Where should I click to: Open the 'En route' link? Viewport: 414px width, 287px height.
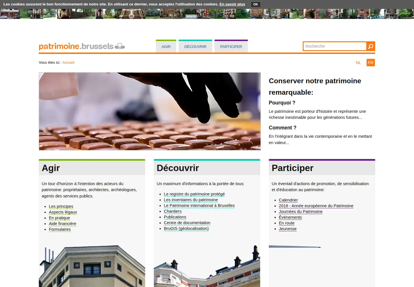coord(287,223)
